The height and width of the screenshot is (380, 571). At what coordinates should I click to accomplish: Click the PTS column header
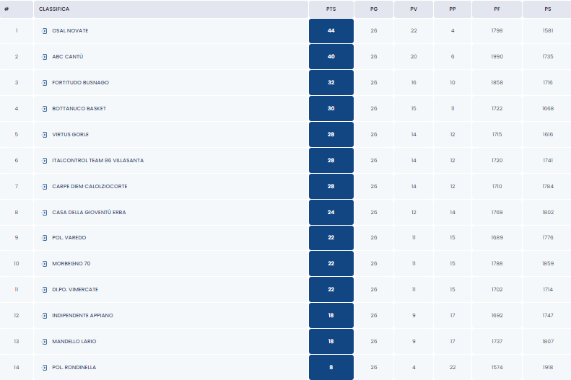(331, 9)
